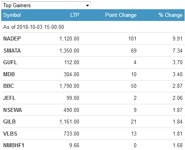Image resolution: width=185 pixels, height=150 pixels.
Task: Select the JEFL symbol link
Action: click(9, 98)
